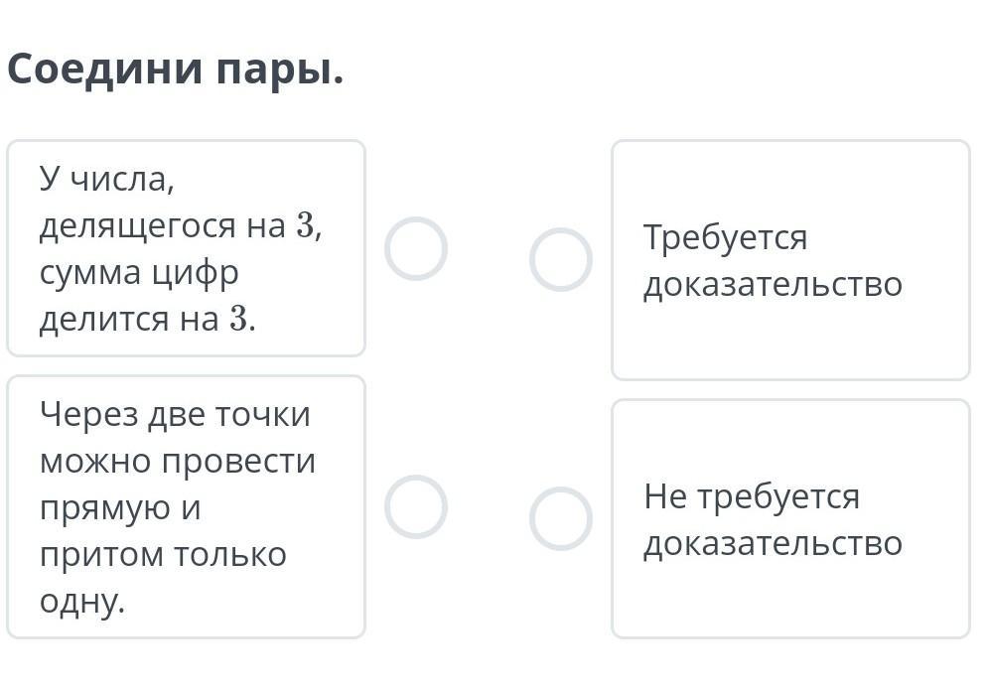Click the 'Соедини пары.' heading
989x696 pixels.
pyautogui.click(x=176, y=69)
